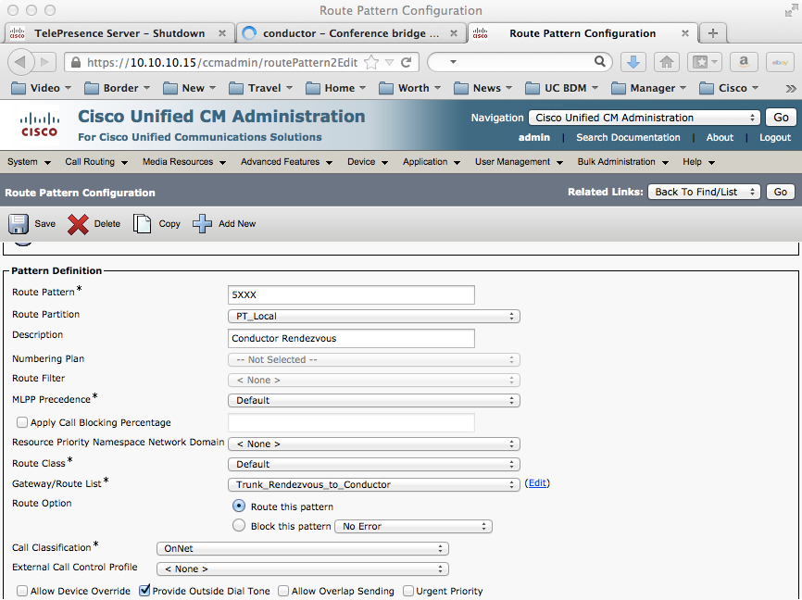This screenshot has height=600, width=802.
Task: Click the home icon in browser toolbar
Action: 667,62
